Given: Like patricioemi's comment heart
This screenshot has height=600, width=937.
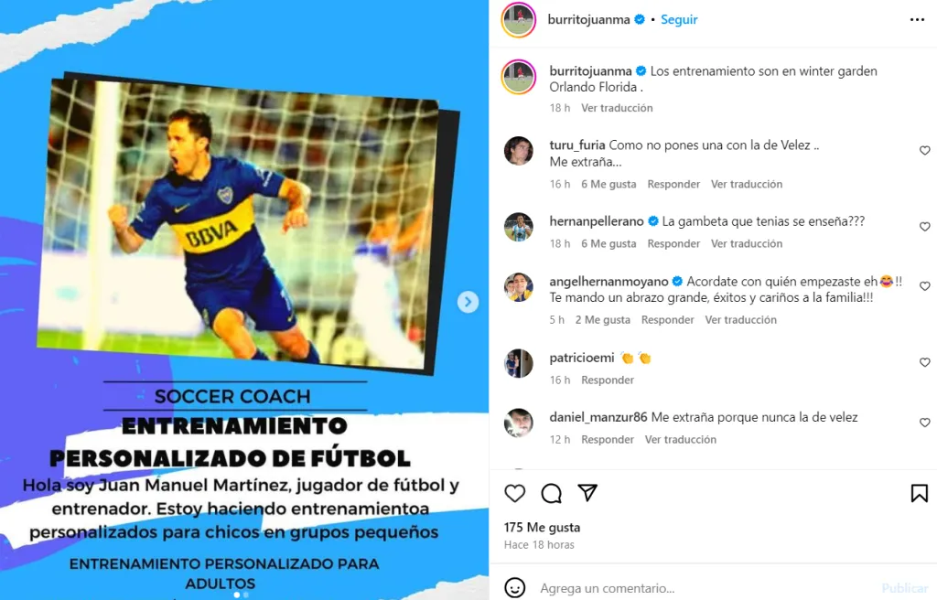Looking at the screenshot, I should (924, 362).
